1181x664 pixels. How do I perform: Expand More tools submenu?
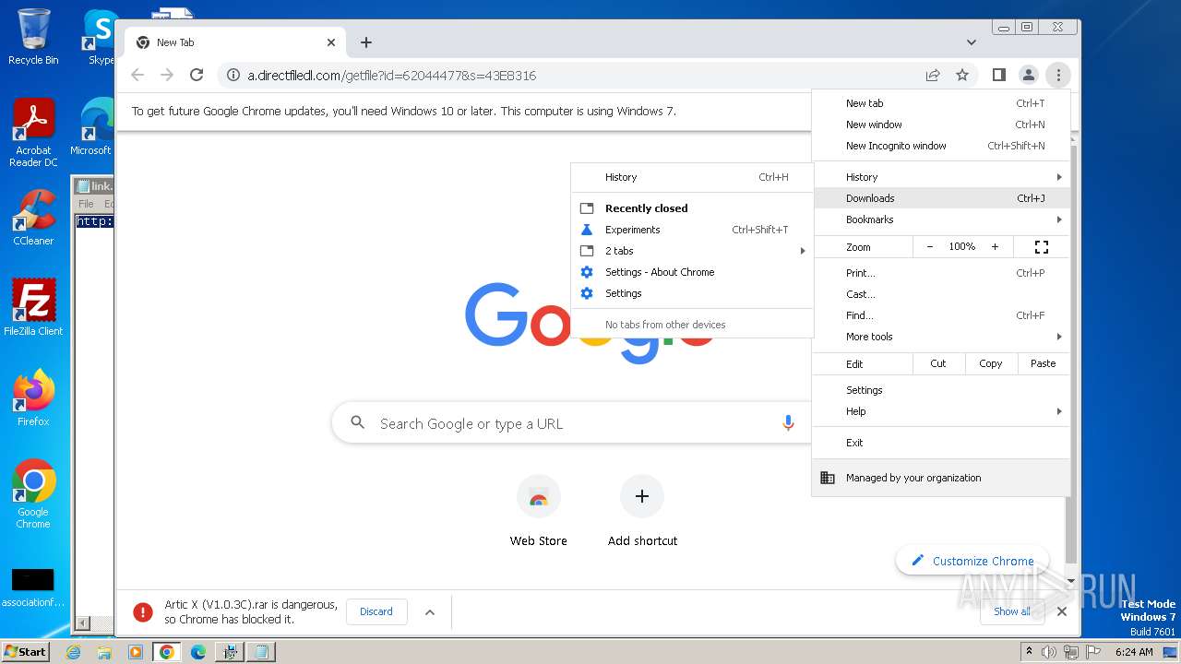941,337
